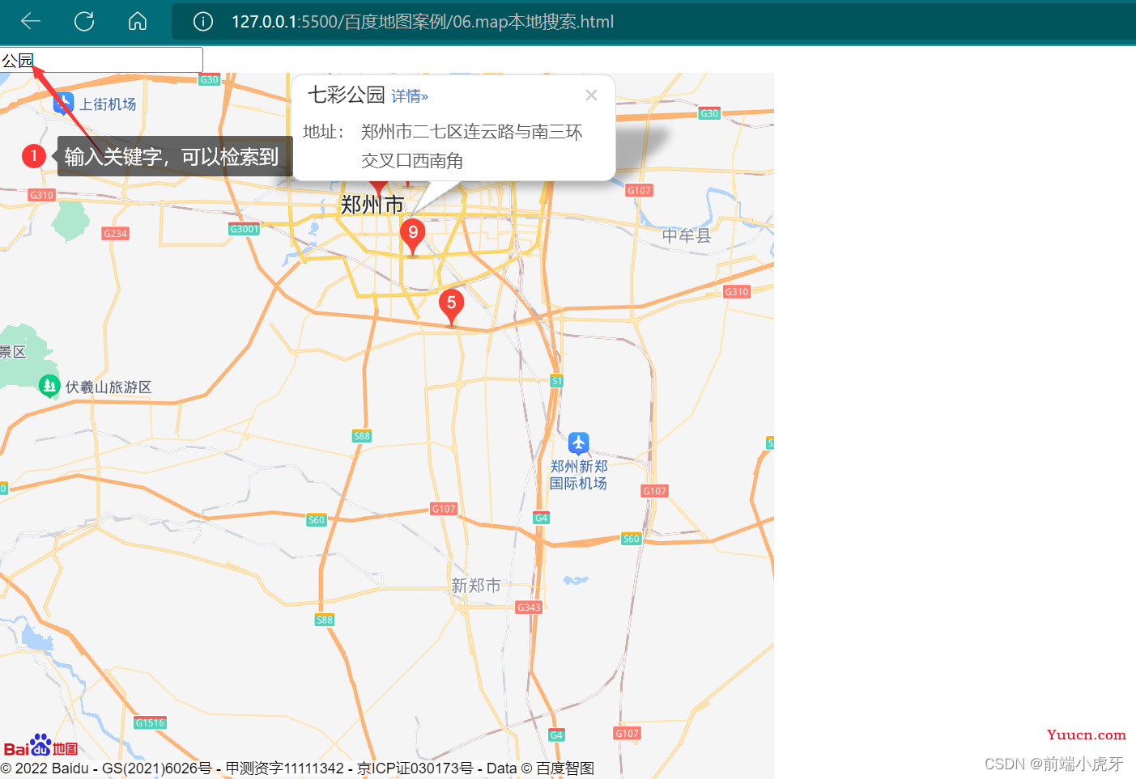Click the 上街机场 text label
Screen dimensions: 1136x779
coord(108,104)
